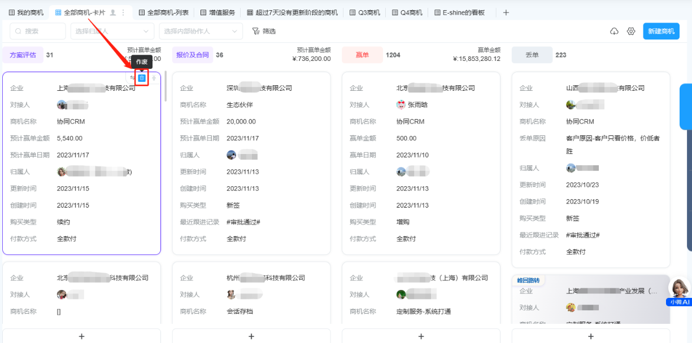Open the three-dot menu on the 全部商机-卡片 tab
The height and width of the screenshot is (343, 692).
click(x=123, y=12)
